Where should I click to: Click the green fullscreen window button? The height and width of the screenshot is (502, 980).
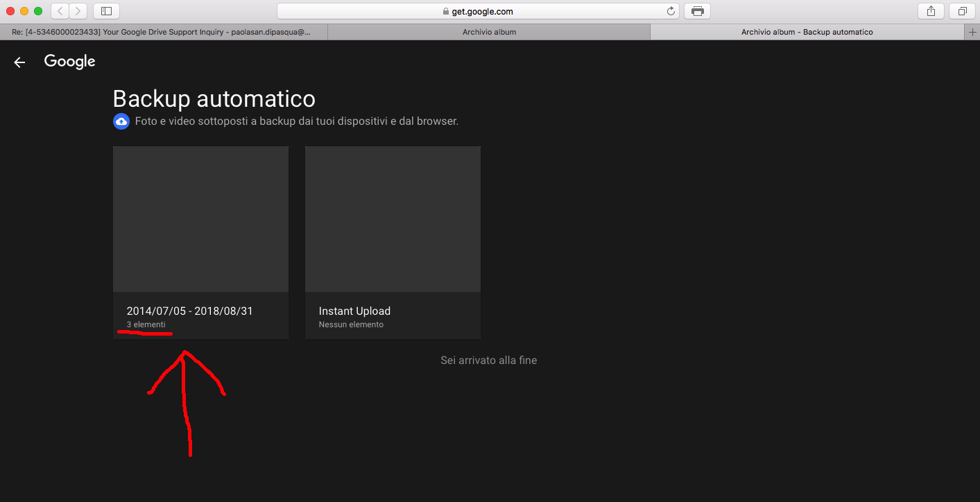point(38,11)
